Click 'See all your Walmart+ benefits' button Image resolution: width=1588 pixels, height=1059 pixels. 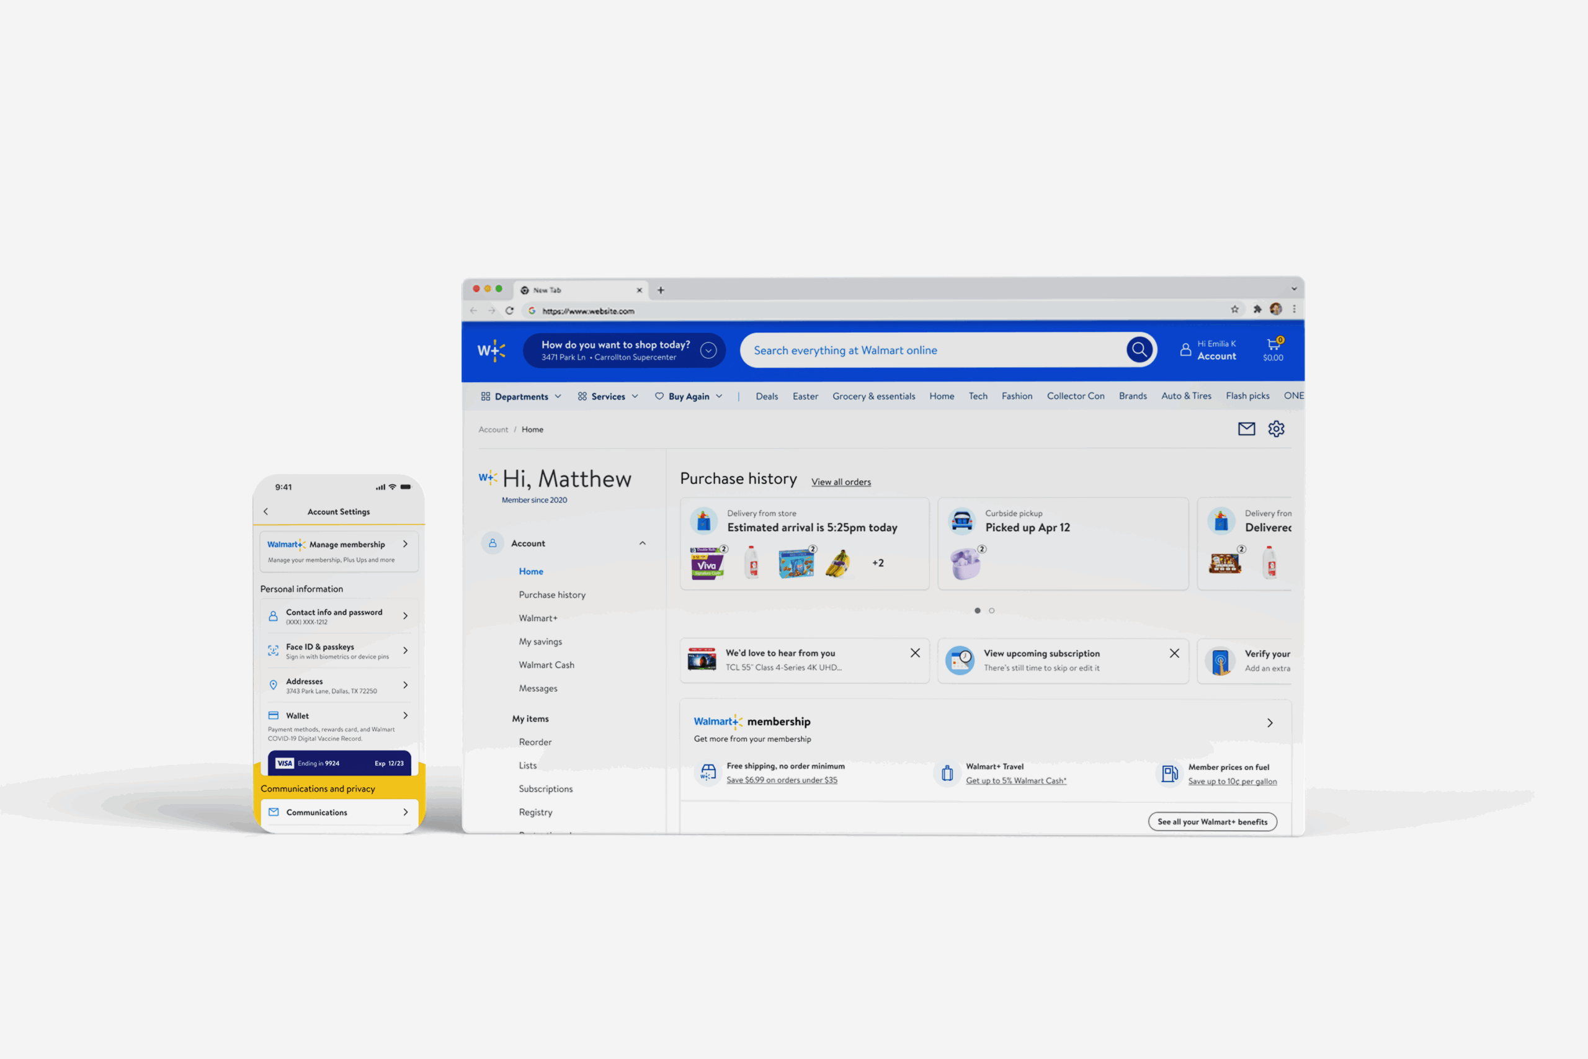coord(1212,822)
